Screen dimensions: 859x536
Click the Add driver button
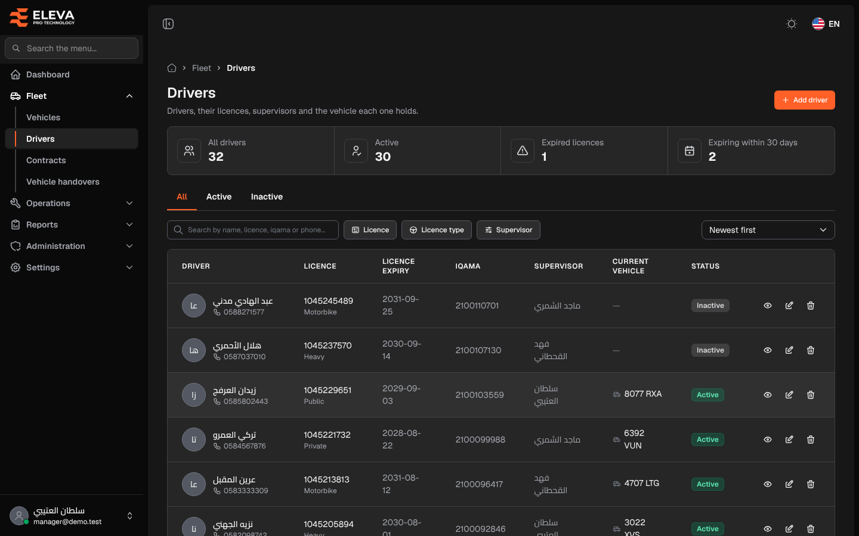pos(804,100)
